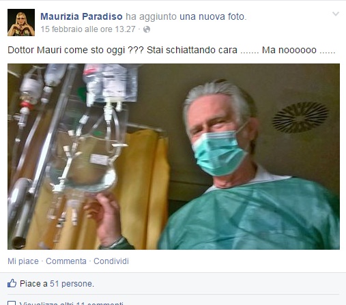Click the thumbs-up icon beside likes count
This screenshot has width=346, height=305.
(x=12, y=283)
